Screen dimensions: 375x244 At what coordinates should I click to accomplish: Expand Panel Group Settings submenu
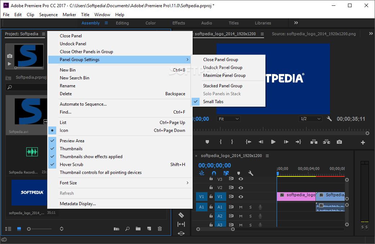point(119,60)
